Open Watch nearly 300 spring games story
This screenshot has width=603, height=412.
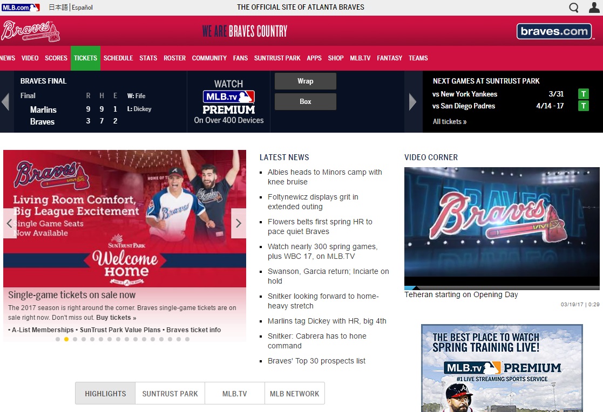pos(323,251)
